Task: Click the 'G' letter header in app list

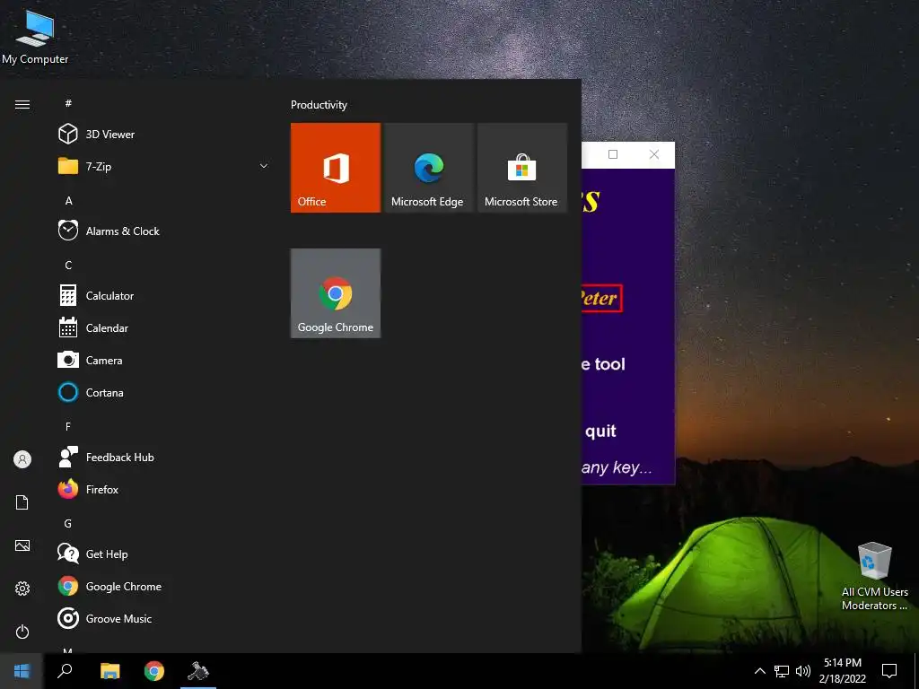Action: point(68,523)
